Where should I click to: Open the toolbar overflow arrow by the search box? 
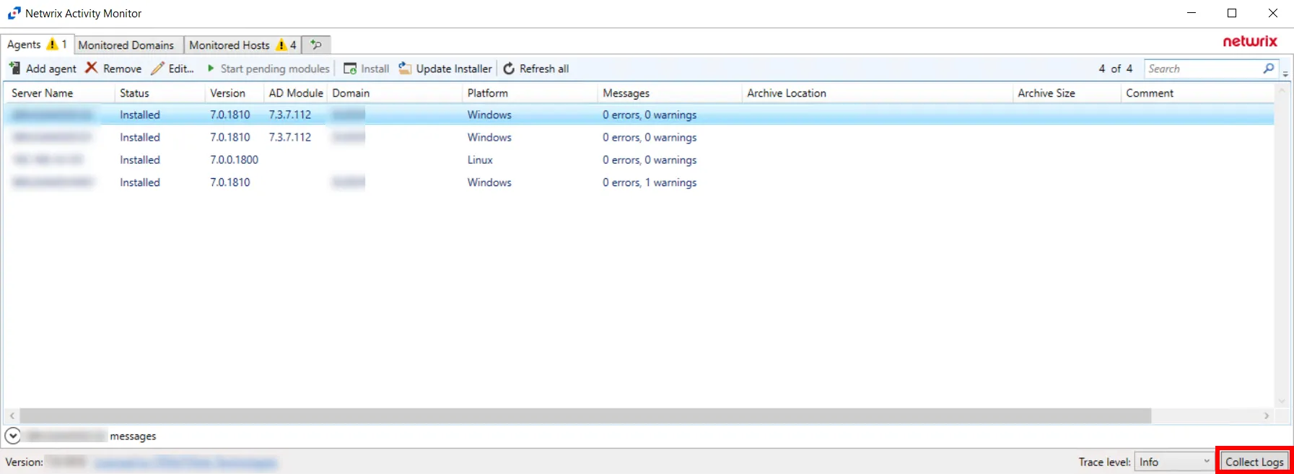pos(1285,73)
